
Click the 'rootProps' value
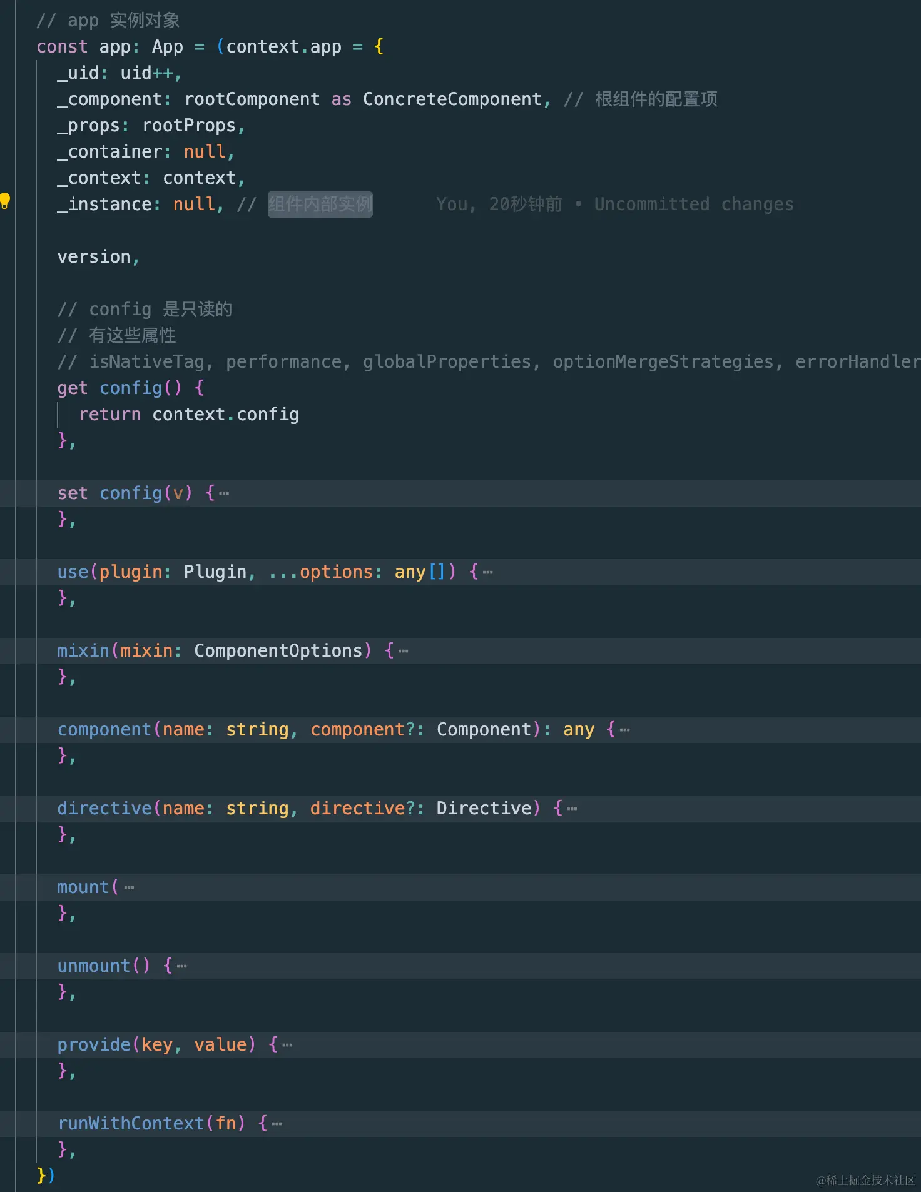(189, 126)
